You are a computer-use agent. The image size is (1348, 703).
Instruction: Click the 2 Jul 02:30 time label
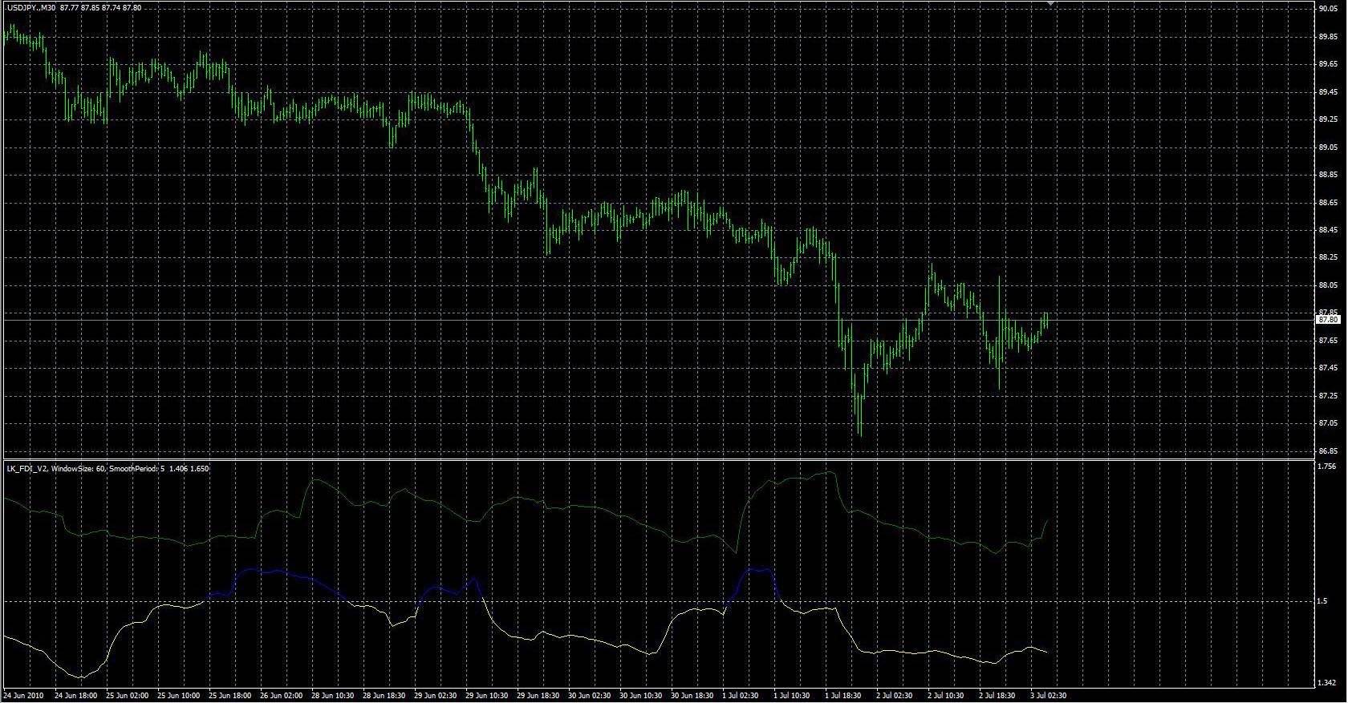click(x=895, y=696)
